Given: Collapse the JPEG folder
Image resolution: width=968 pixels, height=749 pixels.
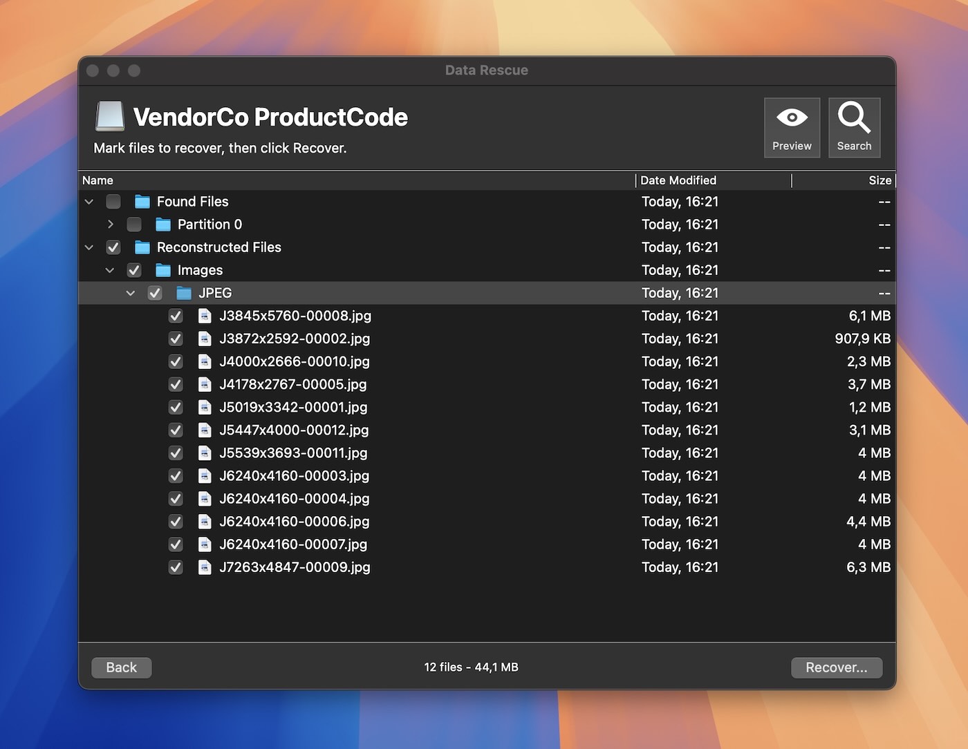Looking at the screenshot, I should coord(131,293).
